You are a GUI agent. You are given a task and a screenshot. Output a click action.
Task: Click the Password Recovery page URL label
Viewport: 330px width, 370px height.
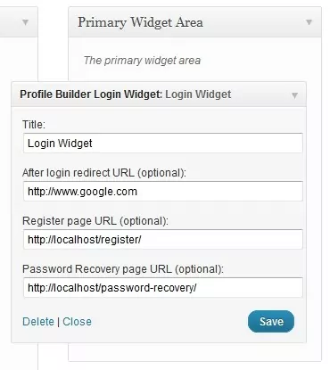tap(123, 269)
